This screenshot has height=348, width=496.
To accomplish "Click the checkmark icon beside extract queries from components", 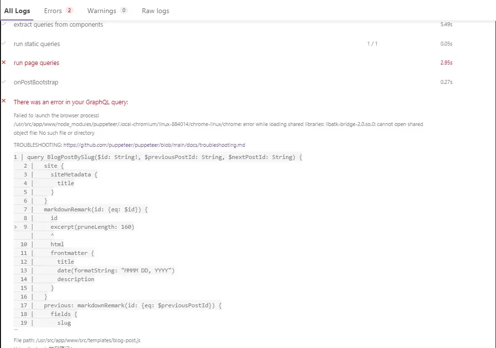I will [4, 24].
